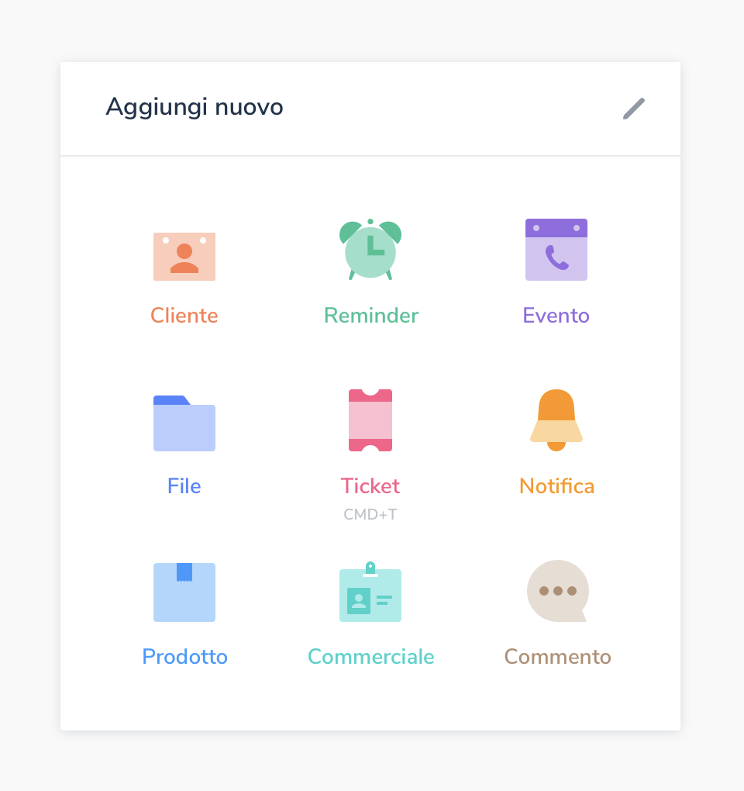Screen dimensions: 744x791
Task: Click the Commento text label
Action: pyautogui.click(x=557, y=656)
